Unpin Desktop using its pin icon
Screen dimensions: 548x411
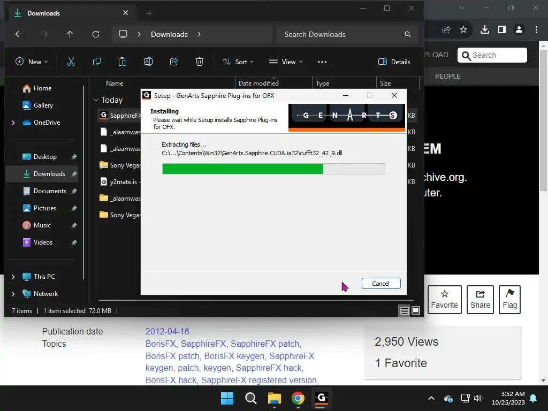point(74,157)
